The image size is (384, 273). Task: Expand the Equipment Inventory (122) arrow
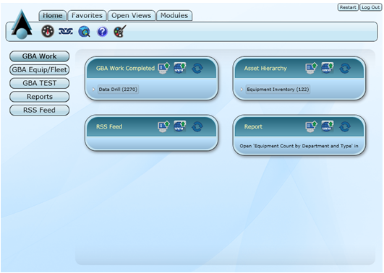click(x=242, y=90)
